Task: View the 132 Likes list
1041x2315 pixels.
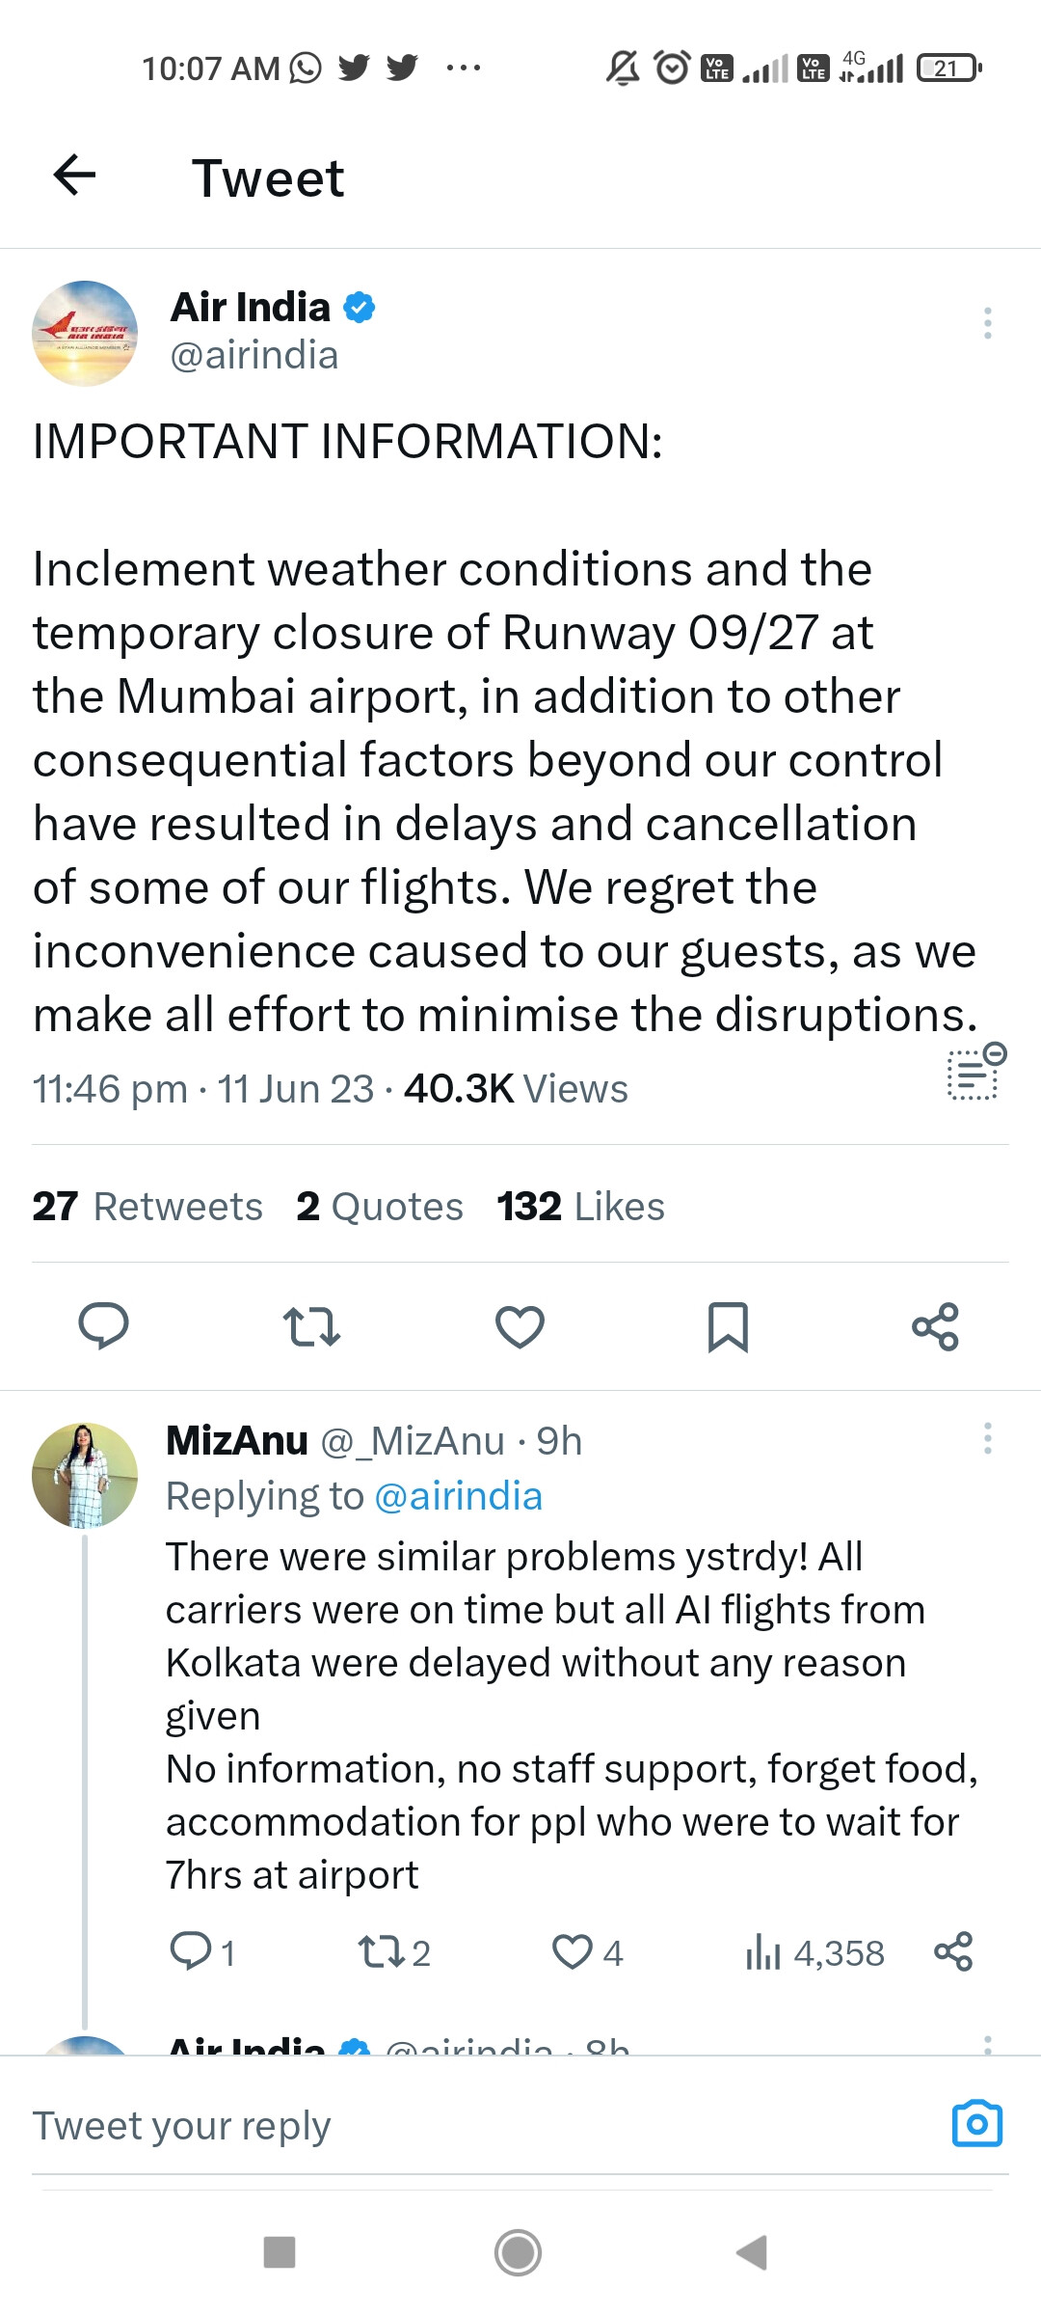Action: (x=580, y=1206)
